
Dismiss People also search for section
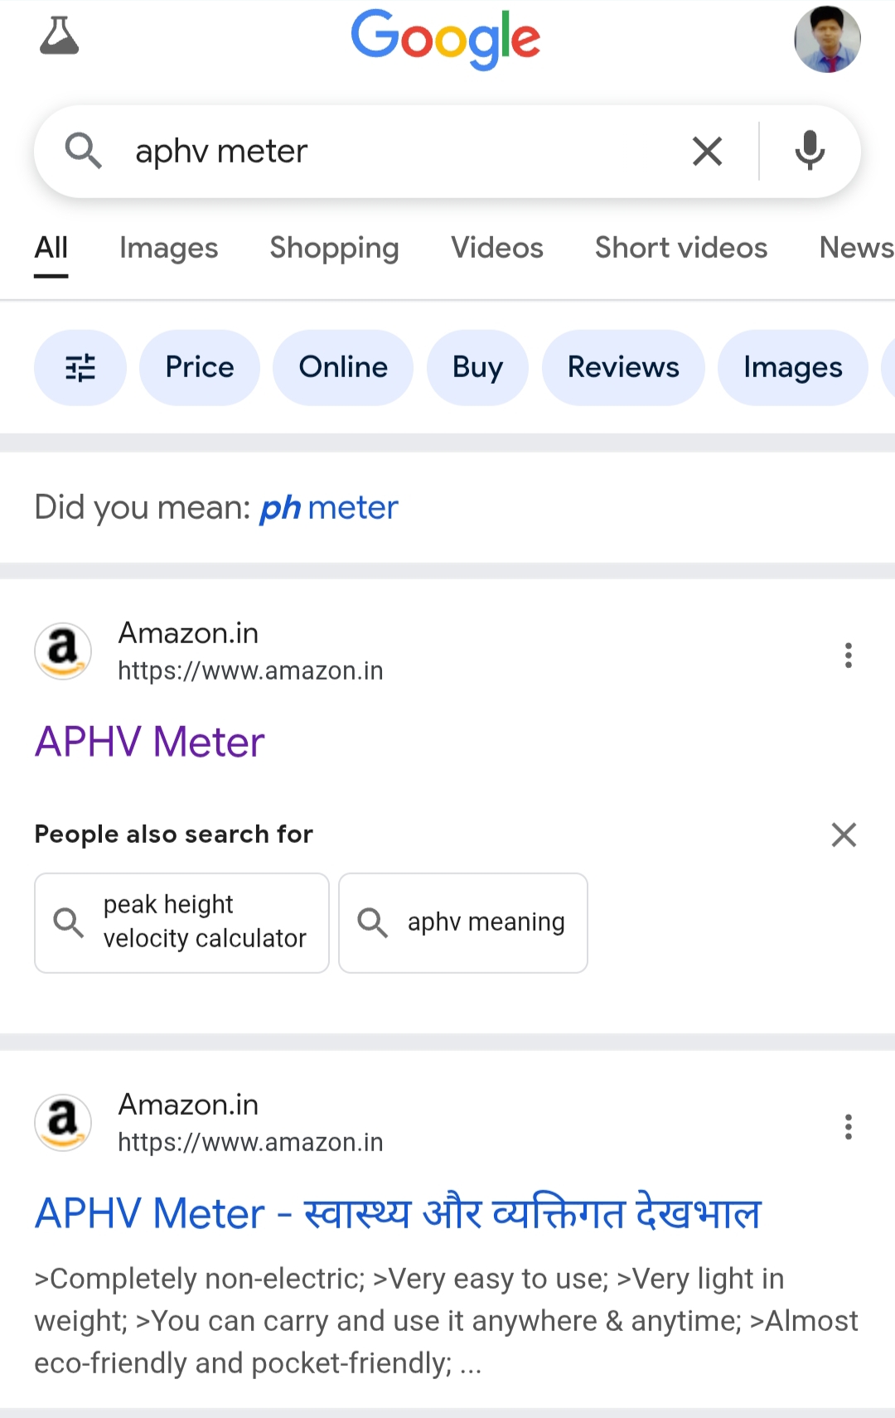pos(844,835)
